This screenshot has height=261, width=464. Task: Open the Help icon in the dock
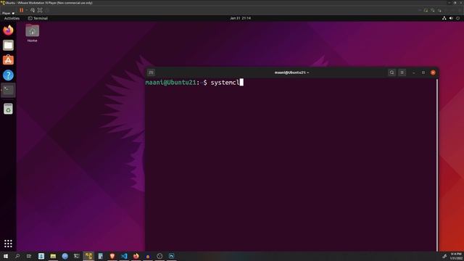8,75
